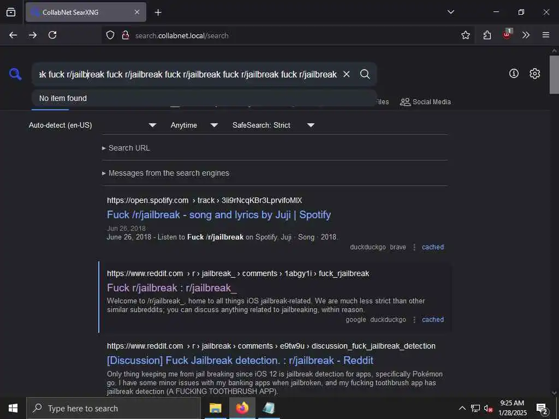This screenshot has width=559, height=419.
Task: Click the open.spotify.com result URL
Action: [x=204, y=200]
